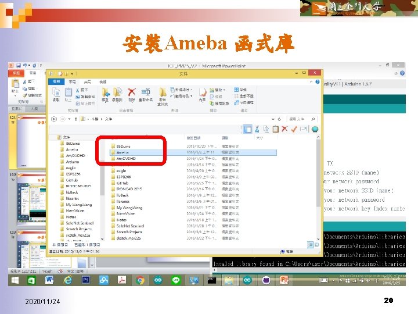Click 編輯 (Edit) in the ribbon's open group
418x314 pixels.
coord(216,97)
